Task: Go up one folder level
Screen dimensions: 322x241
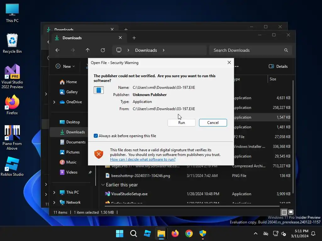Action: (88, 50)
